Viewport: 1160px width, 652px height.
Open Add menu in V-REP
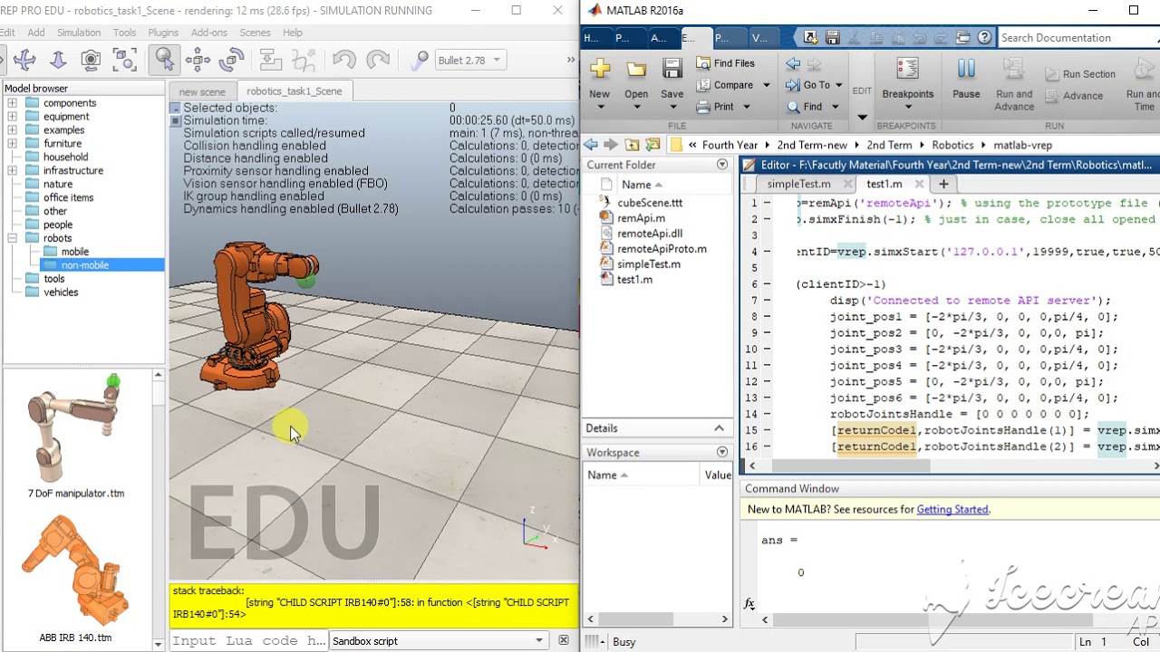[36, 33]
